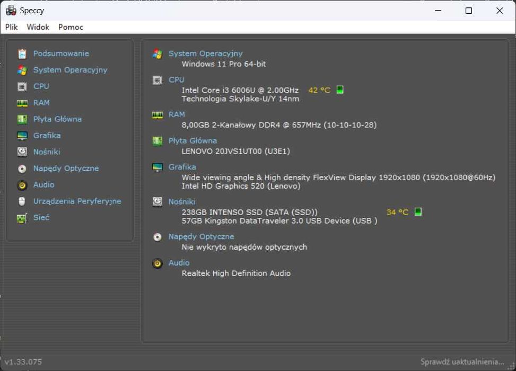Click the 8,00GB 2-Kanałowy DDR4 text

[x=279, y=125]
